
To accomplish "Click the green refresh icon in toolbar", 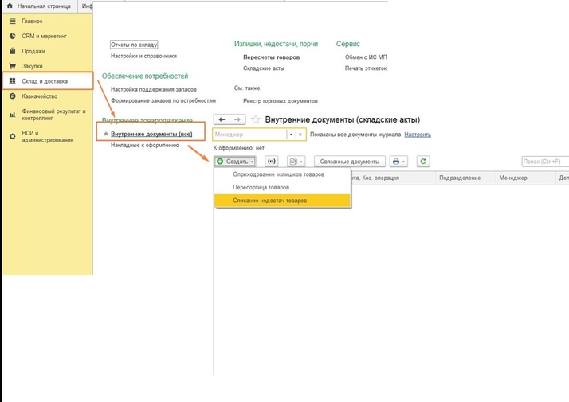I will tap(423, 161).
